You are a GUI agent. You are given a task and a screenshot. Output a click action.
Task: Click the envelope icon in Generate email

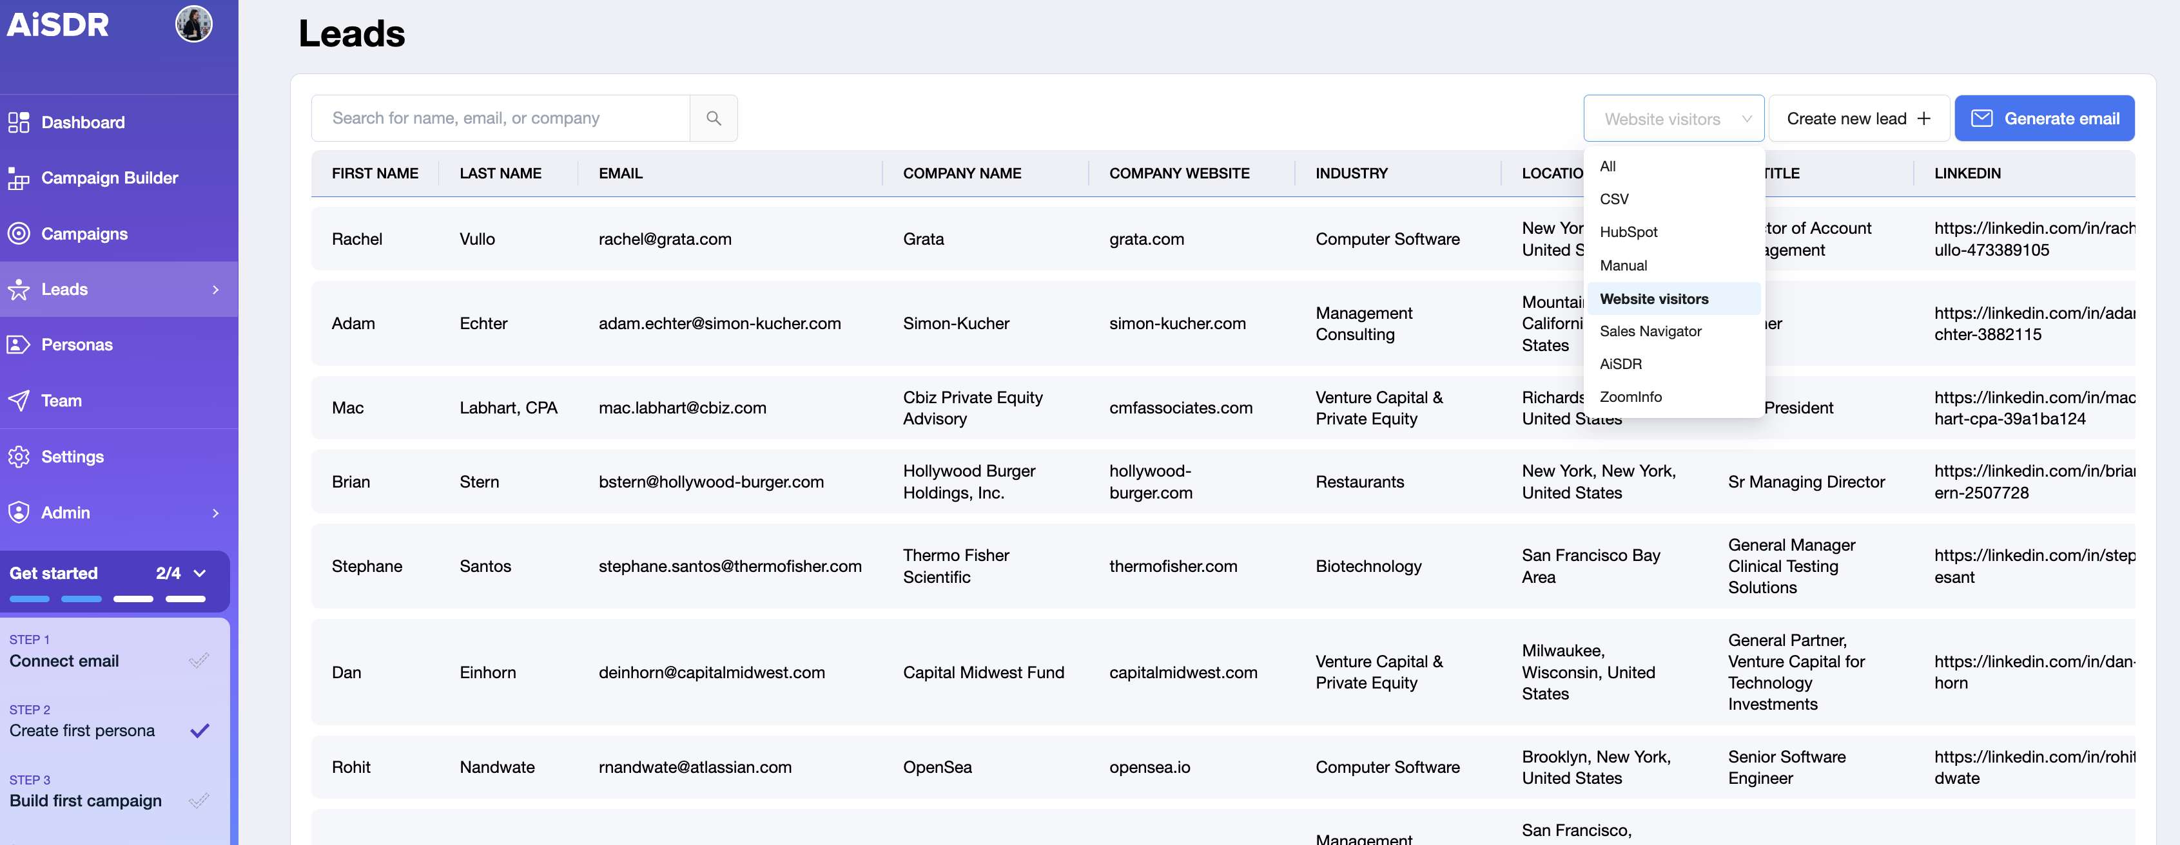[x=1982, y=119]
